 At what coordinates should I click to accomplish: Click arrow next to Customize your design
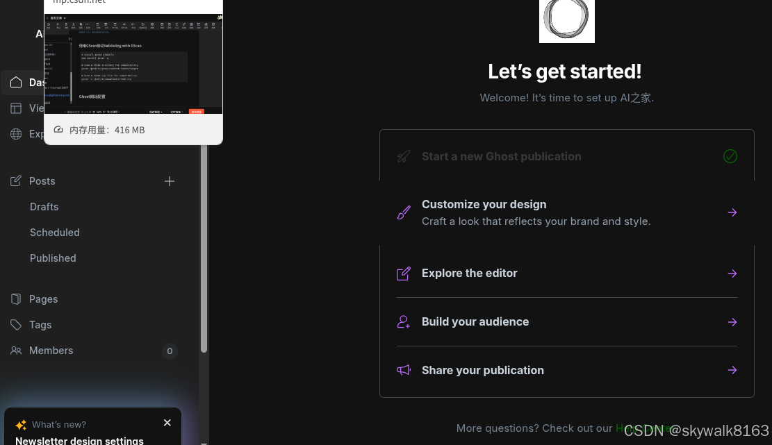tap(732, 212)
